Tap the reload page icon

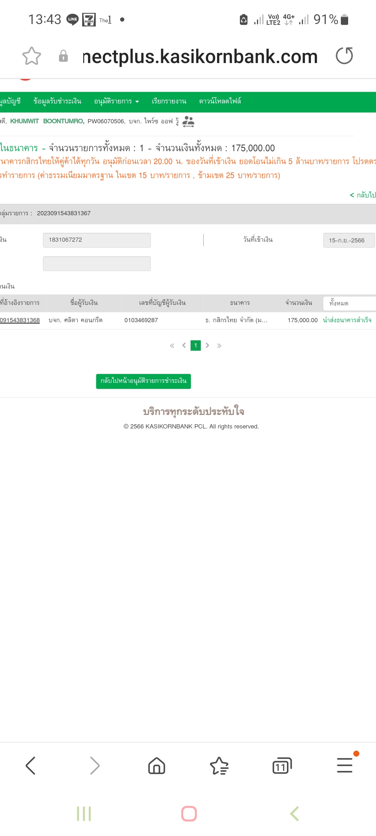(x=344, y=56)
